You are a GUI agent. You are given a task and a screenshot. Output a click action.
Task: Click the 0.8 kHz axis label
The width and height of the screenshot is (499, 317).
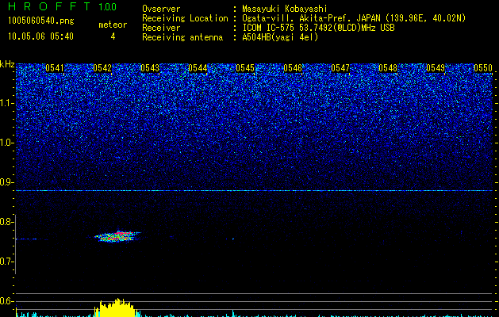click(x=7, y=222)
